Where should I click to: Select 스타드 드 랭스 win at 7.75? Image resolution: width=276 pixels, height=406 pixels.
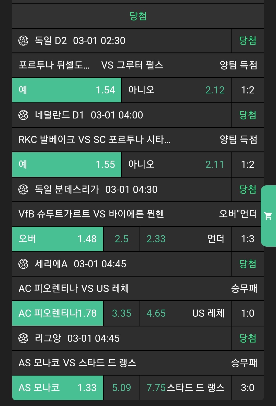185,388
